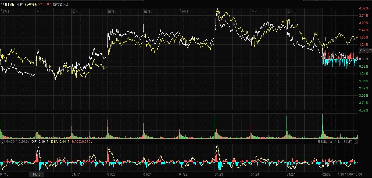
Task: Click the 0.00% baseline scale label
Action: point(364,59)
